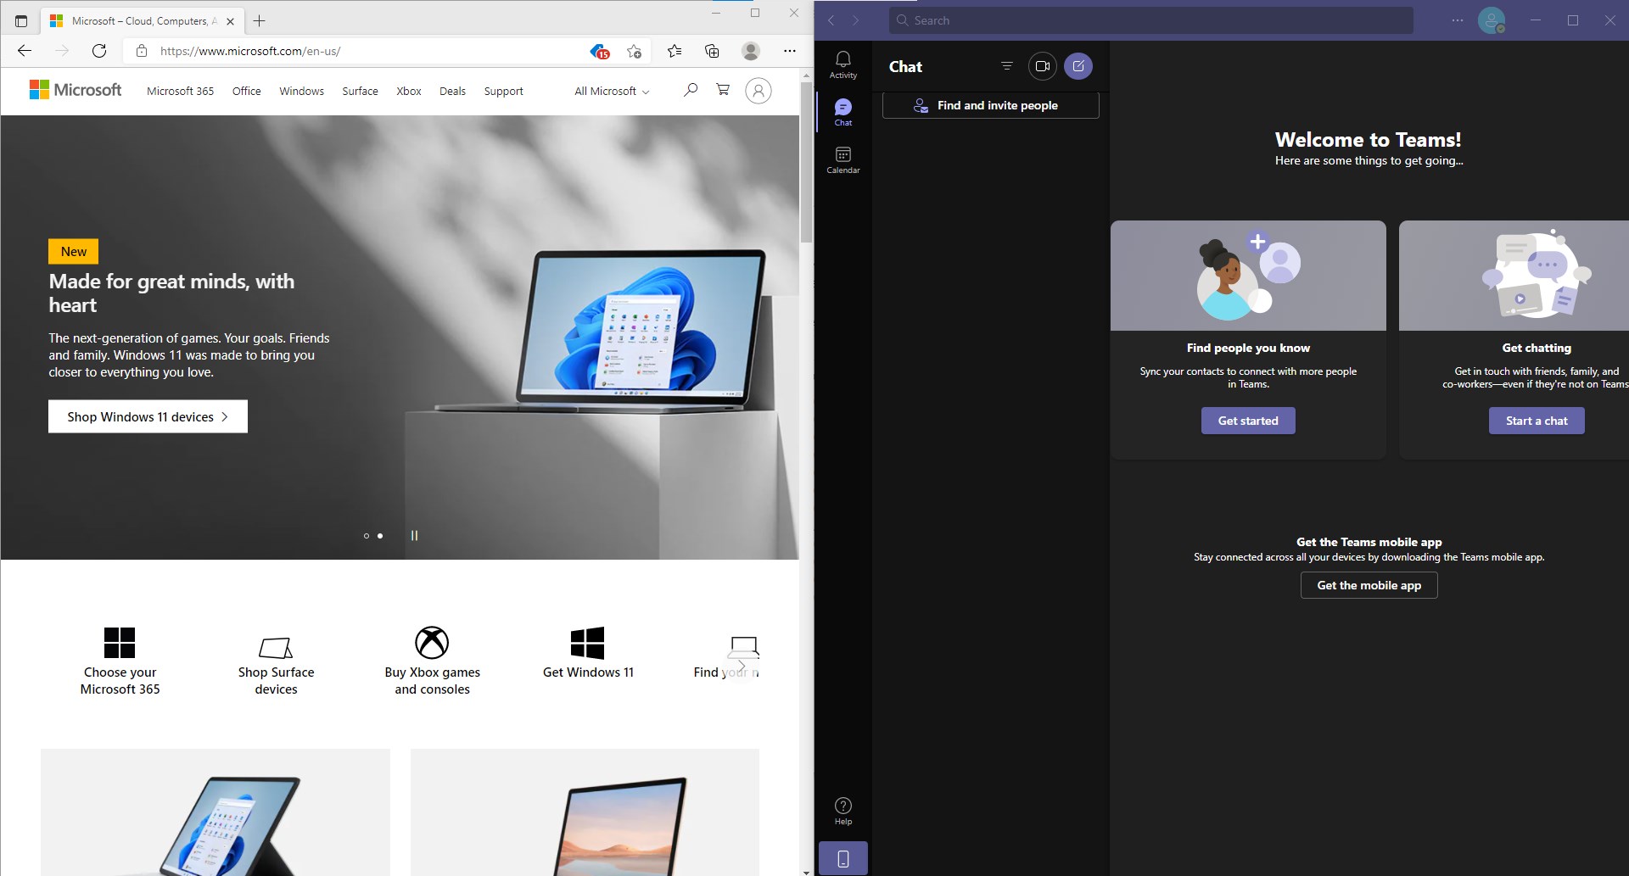Expand the All Microsoft dropdown
Screen dimensions: 1629x876
click(612, 92)
